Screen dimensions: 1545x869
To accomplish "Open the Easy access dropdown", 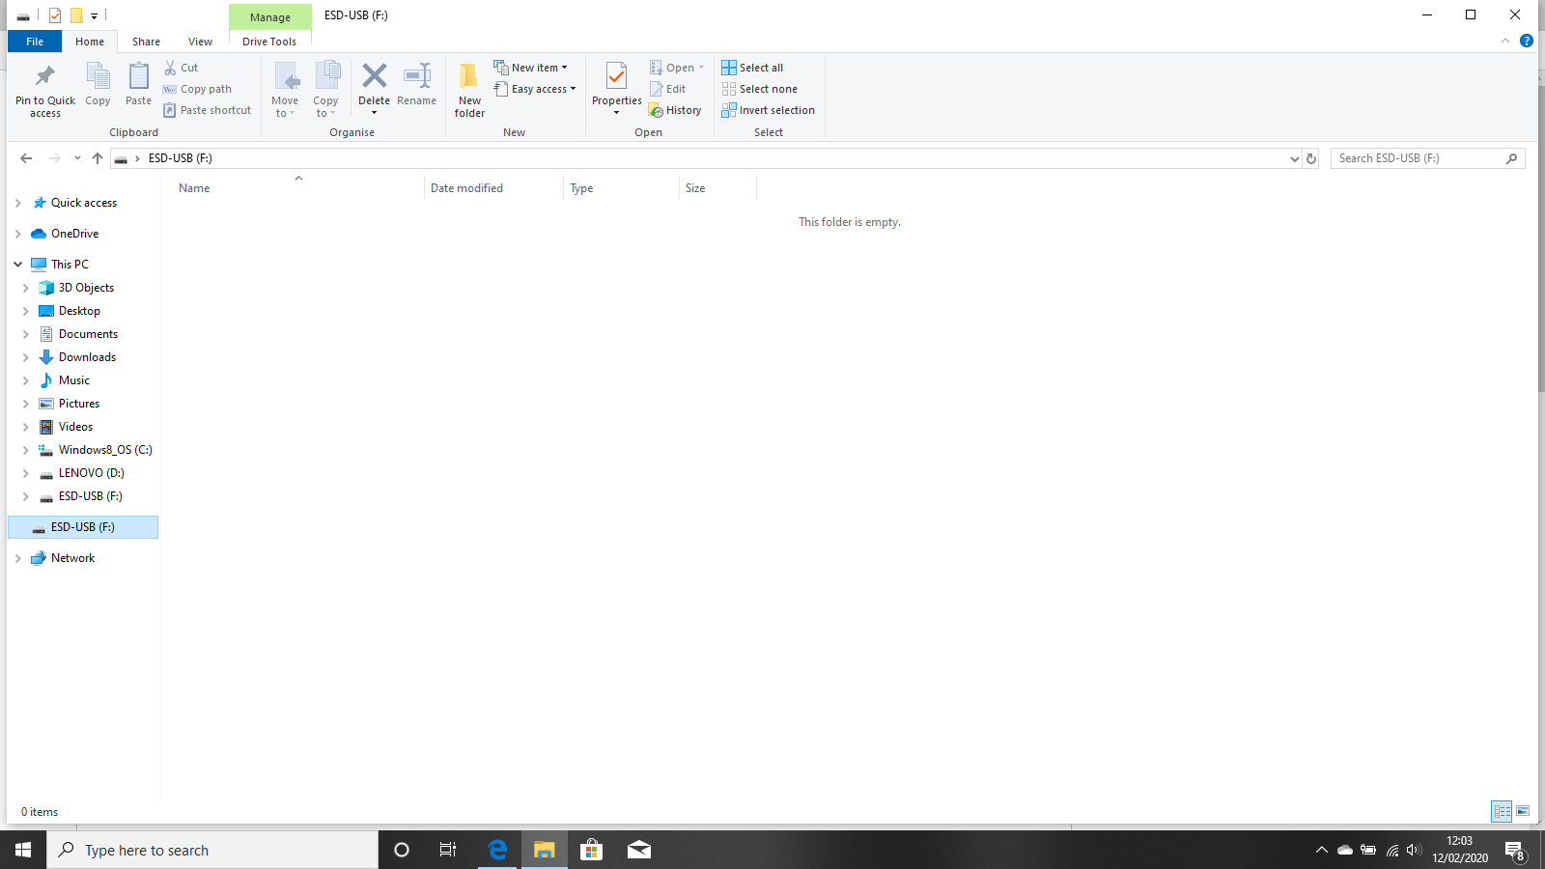I will point(535,89).
